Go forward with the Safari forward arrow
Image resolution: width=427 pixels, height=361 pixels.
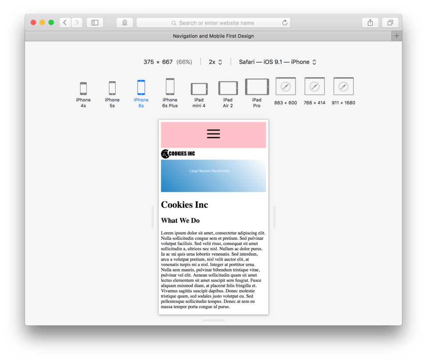(77, 23)
